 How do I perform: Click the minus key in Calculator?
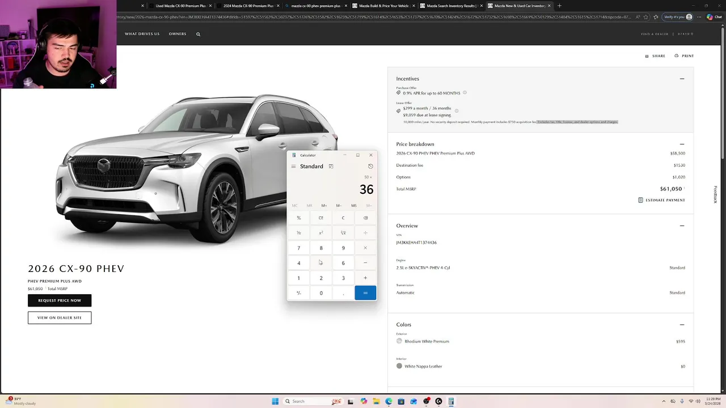365,263
